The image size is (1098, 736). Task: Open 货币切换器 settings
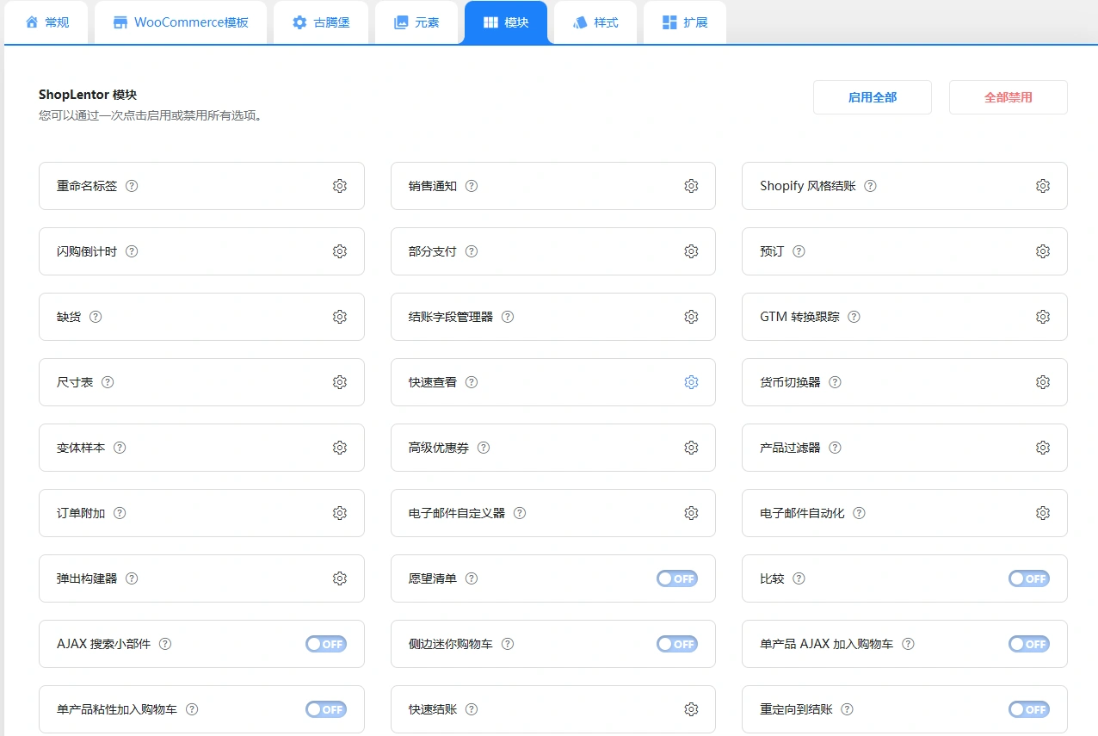pyautogui.click(x=1043, y=381)
